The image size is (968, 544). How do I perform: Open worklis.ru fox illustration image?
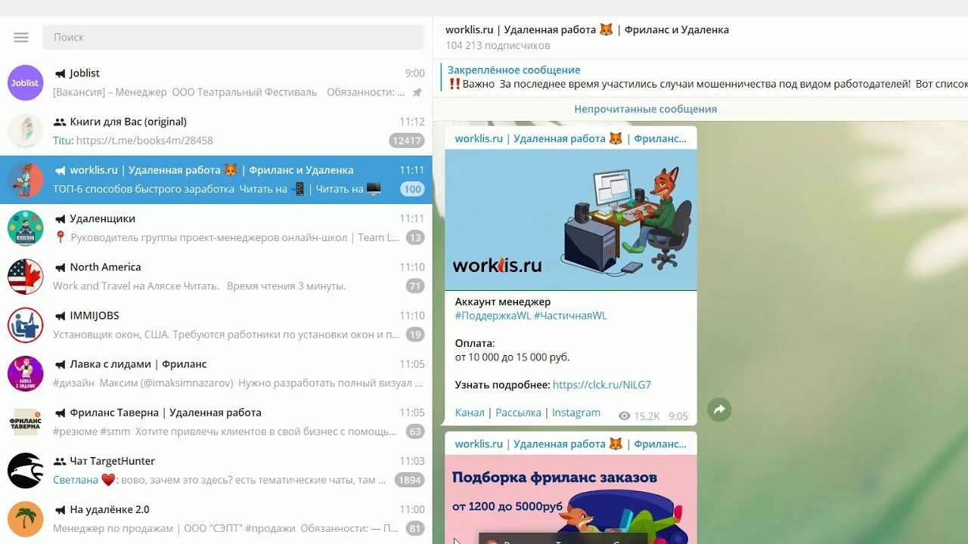click(571, 220)
